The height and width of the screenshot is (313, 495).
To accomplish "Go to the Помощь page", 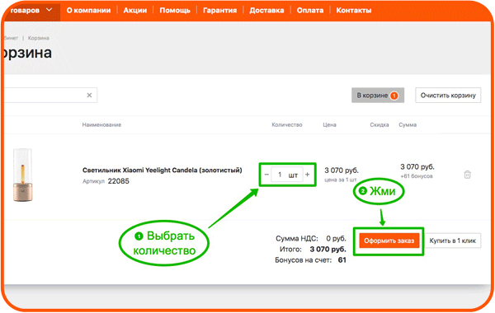I will click(x=175, y=11).
